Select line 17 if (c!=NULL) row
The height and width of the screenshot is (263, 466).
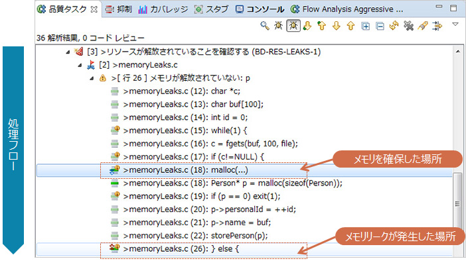click(x=193, y=156)
